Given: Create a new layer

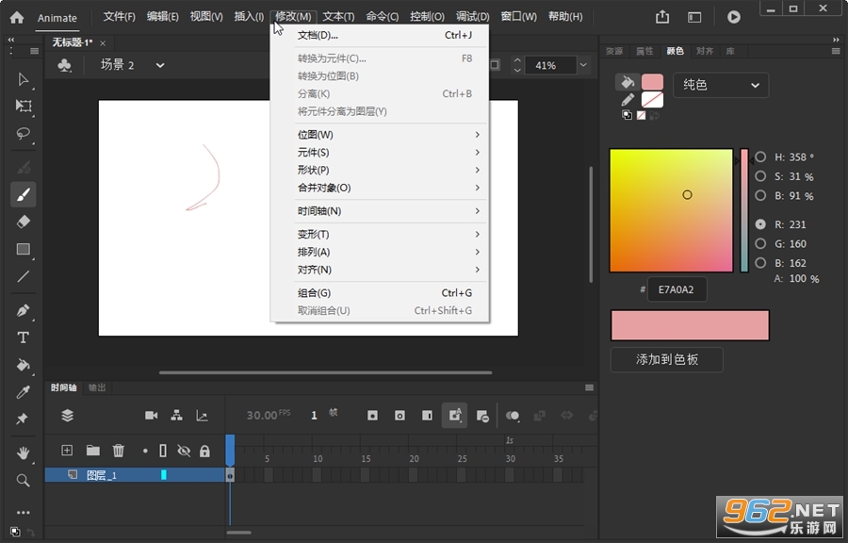Looking at the screenshot, I should [67, 450].
